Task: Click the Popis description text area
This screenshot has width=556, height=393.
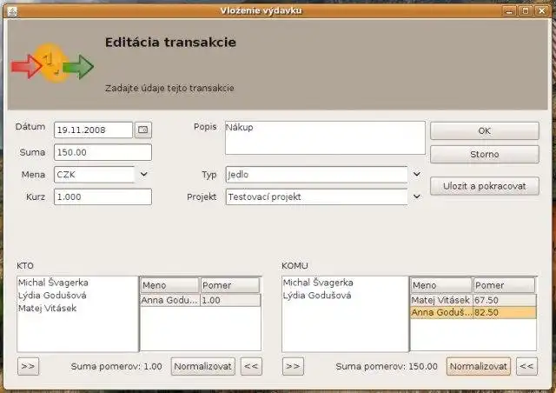Action: click(x=325, y=137)
